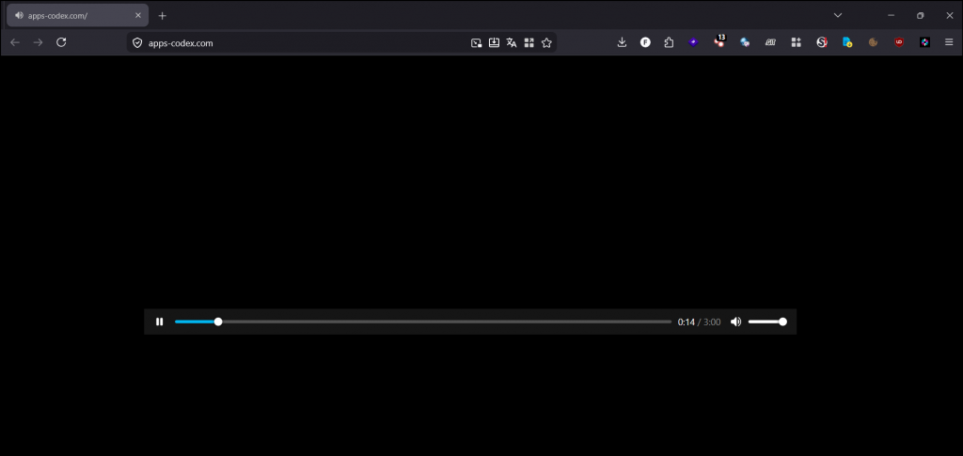The height and width of the screenshot is (456, 963).
Task: Open a new browser tab
Action: tap(162, 16)
